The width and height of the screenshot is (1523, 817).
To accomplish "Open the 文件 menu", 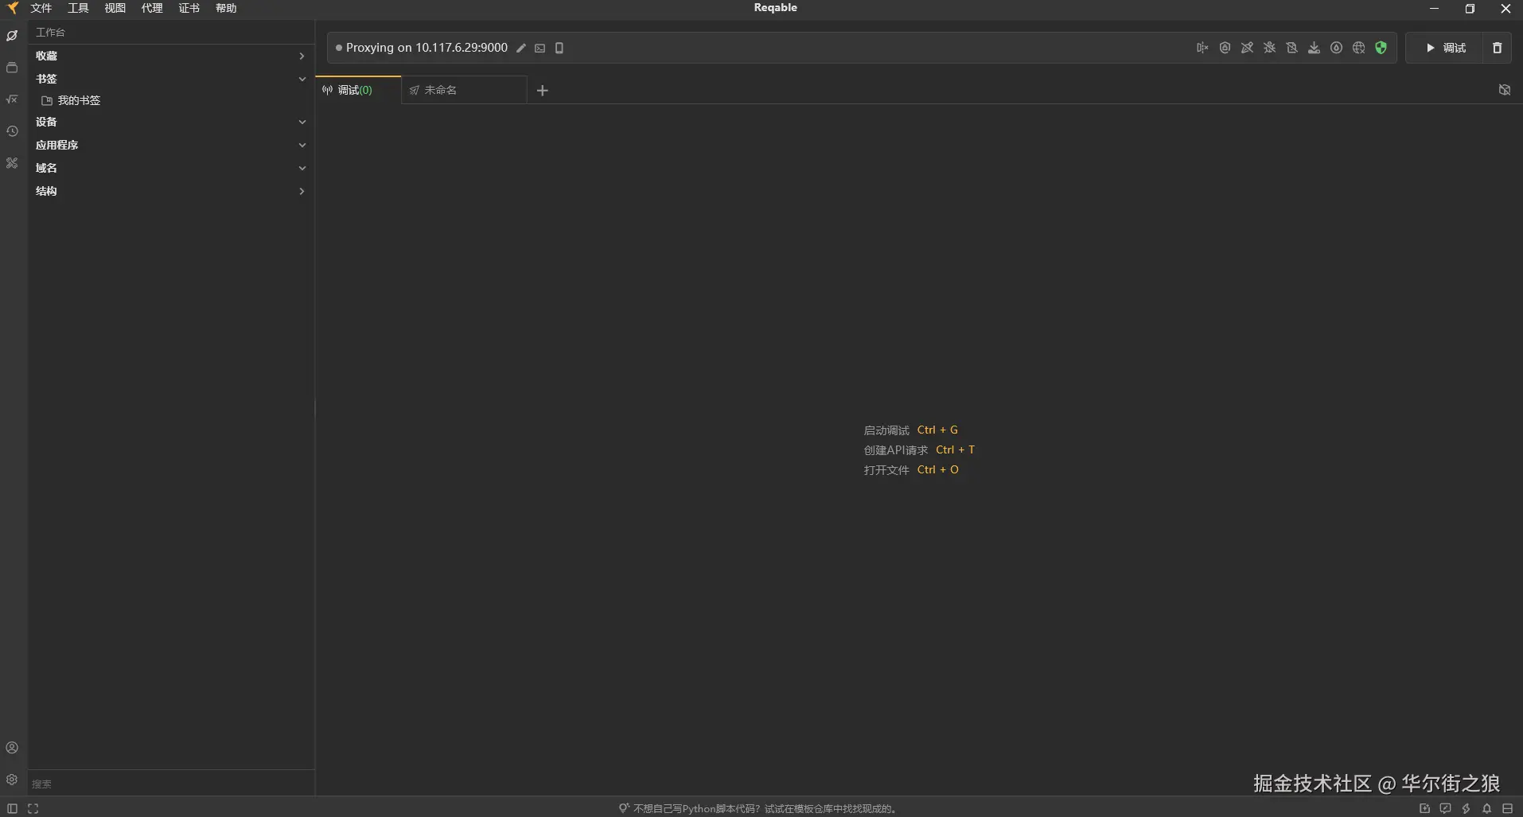I will 41,8.
